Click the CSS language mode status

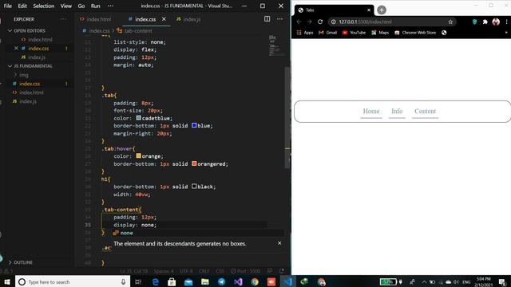point(220,271)
